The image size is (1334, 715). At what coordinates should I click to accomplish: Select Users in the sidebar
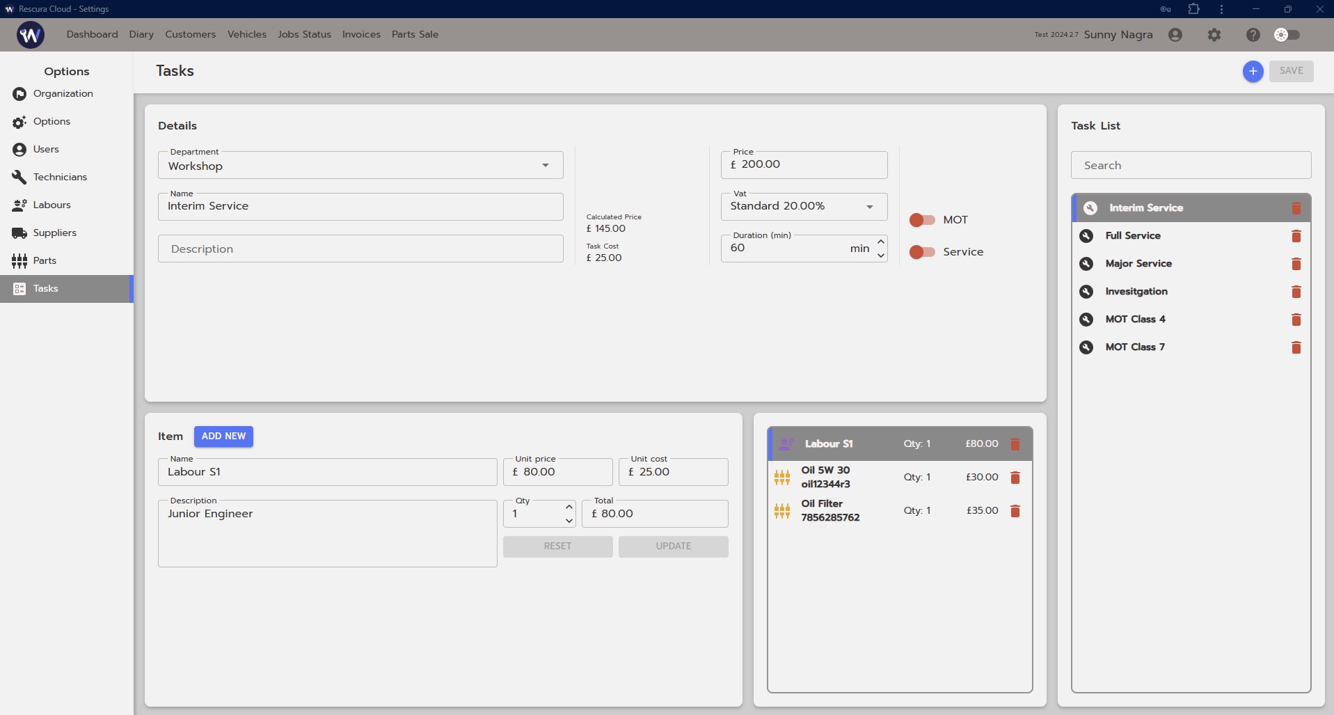[x=66, y=150]
